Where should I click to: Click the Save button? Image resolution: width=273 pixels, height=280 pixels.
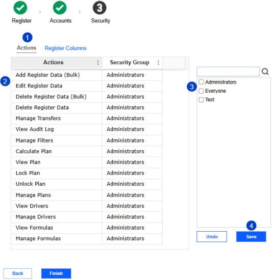(x=251, y=237)
